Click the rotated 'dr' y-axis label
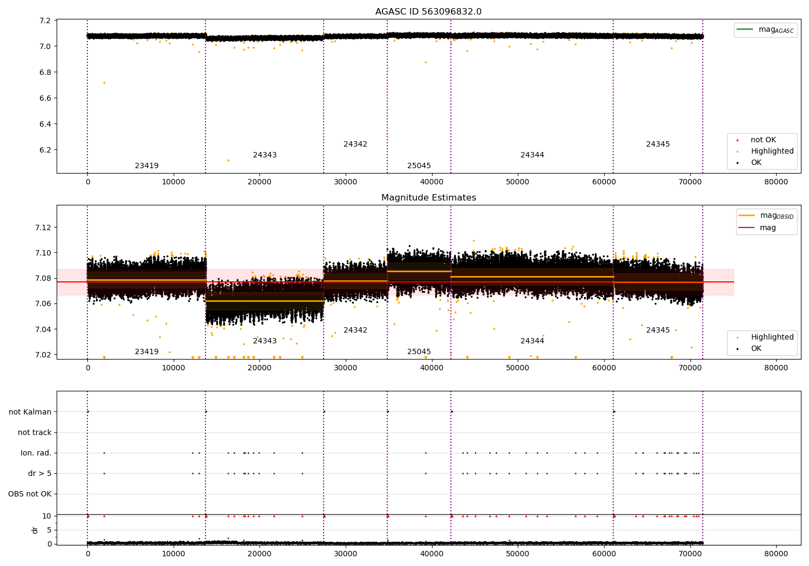 [x=35, y=530]
